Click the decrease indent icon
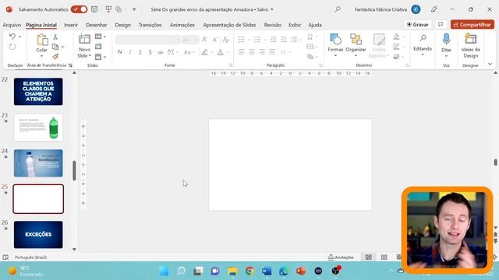 click(x=273, y=40)
